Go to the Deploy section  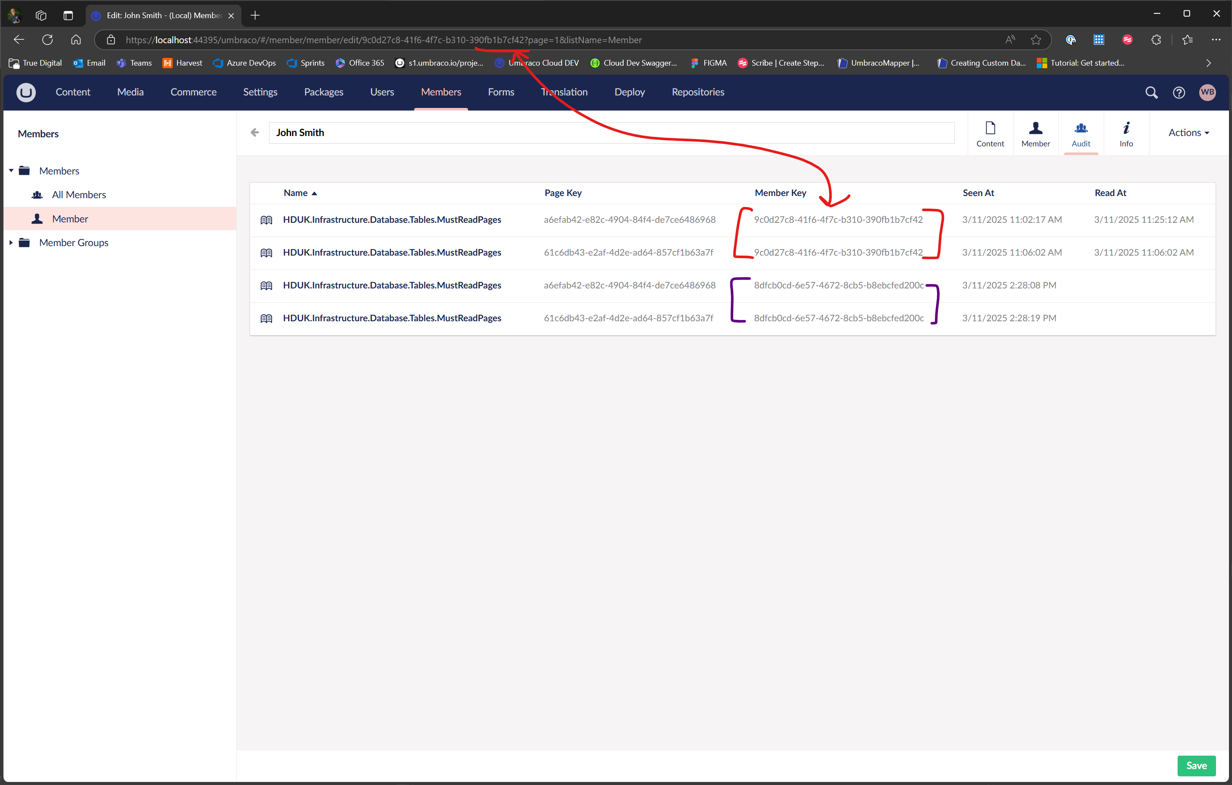(x=629, y=92)
